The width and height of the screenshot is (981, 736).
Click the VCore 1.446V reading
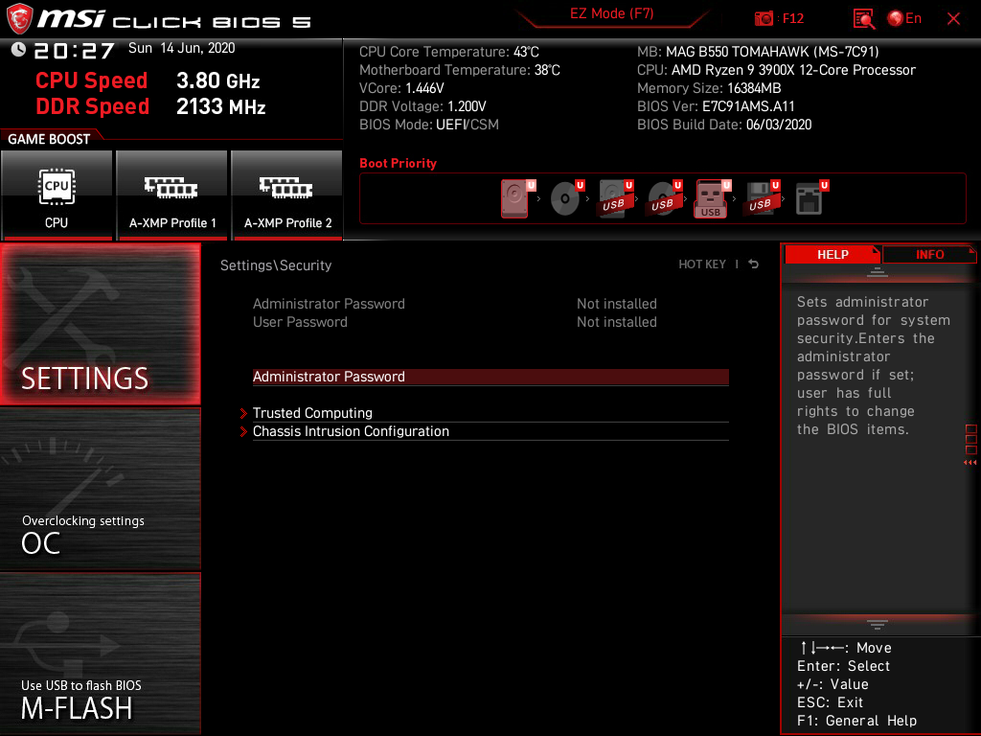pyautogui.click(x=401, y=88)
